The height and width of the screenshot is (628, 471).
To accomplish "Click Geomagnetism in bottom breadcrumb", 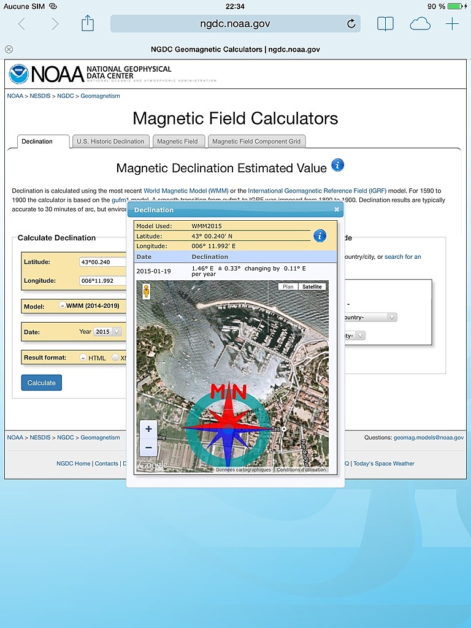I will 100,437.
